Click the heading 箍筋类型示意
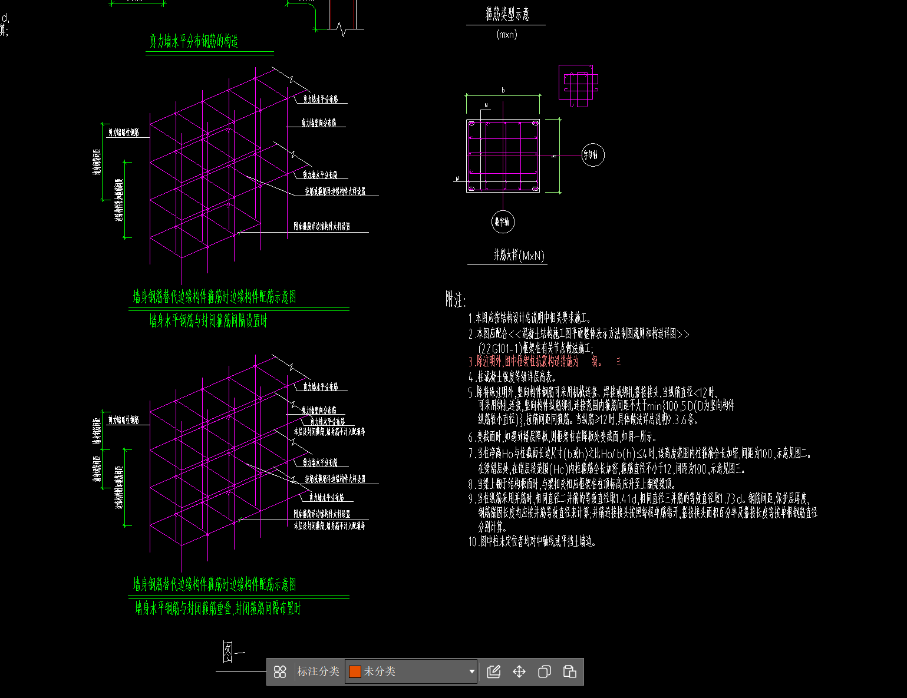Image resolution: width=907 pixels, height=698 pixels. pos(507,15)
